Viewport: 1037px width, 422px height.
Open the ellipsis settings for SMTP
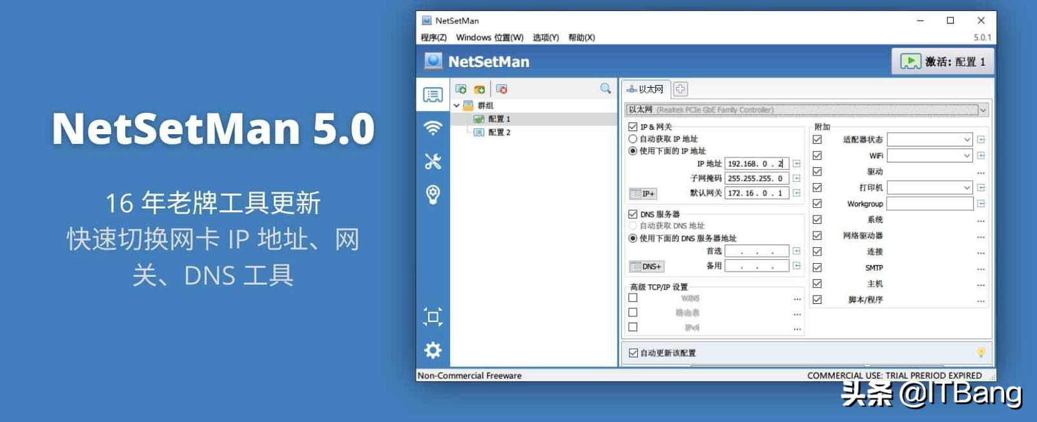pos(981,269)
